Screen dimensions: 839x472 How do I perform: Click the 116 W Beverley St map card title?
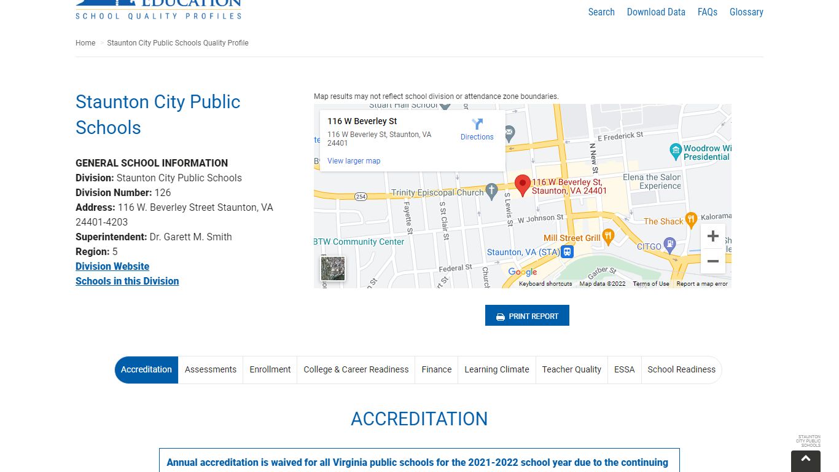[x=362, y=121]
